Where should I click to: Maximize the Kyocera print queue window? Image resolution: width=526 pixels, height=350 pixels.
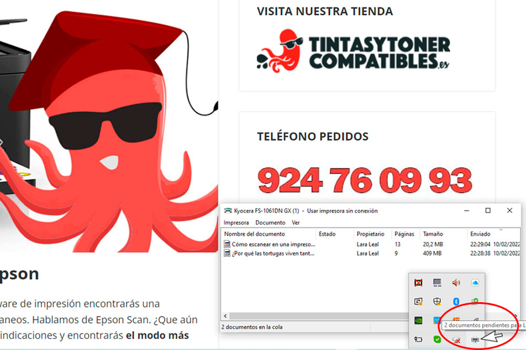pyautogui.click(x=488, y=210)
